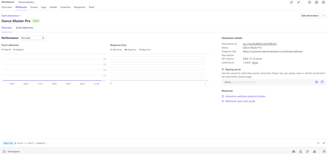Toggle the Total series in Event deliveries legend
This screenshot has height=154, width=327.
[x=6, y=50]
